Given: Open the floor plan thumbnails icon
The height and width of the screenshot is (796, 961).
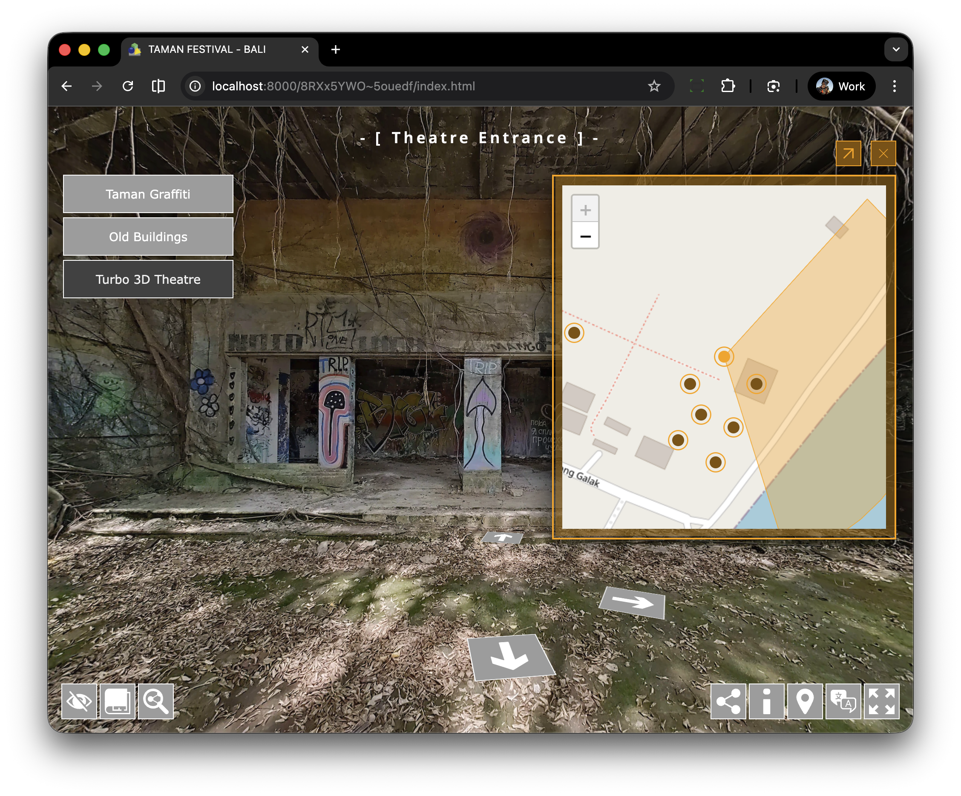Looking at the screenshot, I should pyautogui.click(x=118, y=701).
